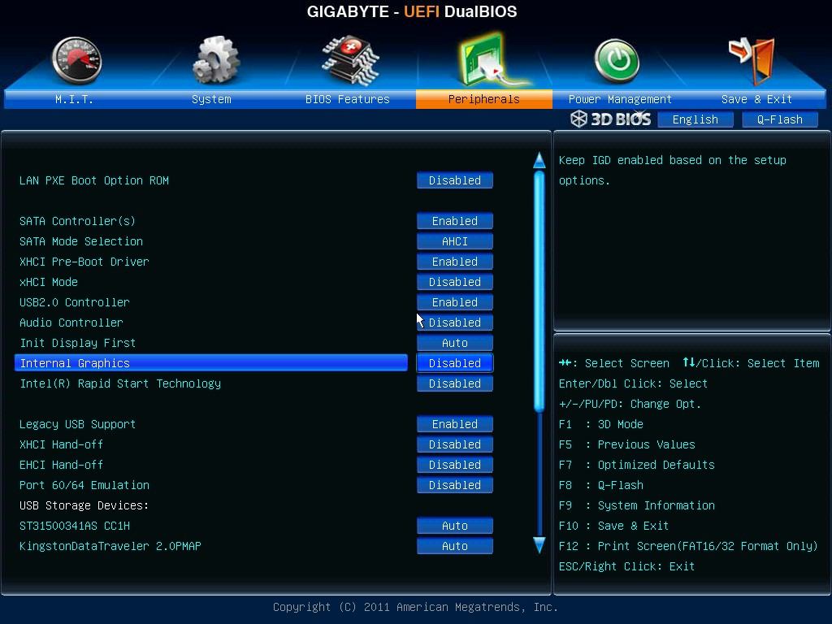
Task: Toggle the Audio Controller Disabled value
Action: pyautogui.click(x=455, y=323)
